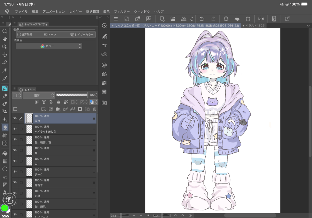Select the Magnifier zoom tool
The height and width of the screenshot is (218, 312).
(x=5, y=31)
